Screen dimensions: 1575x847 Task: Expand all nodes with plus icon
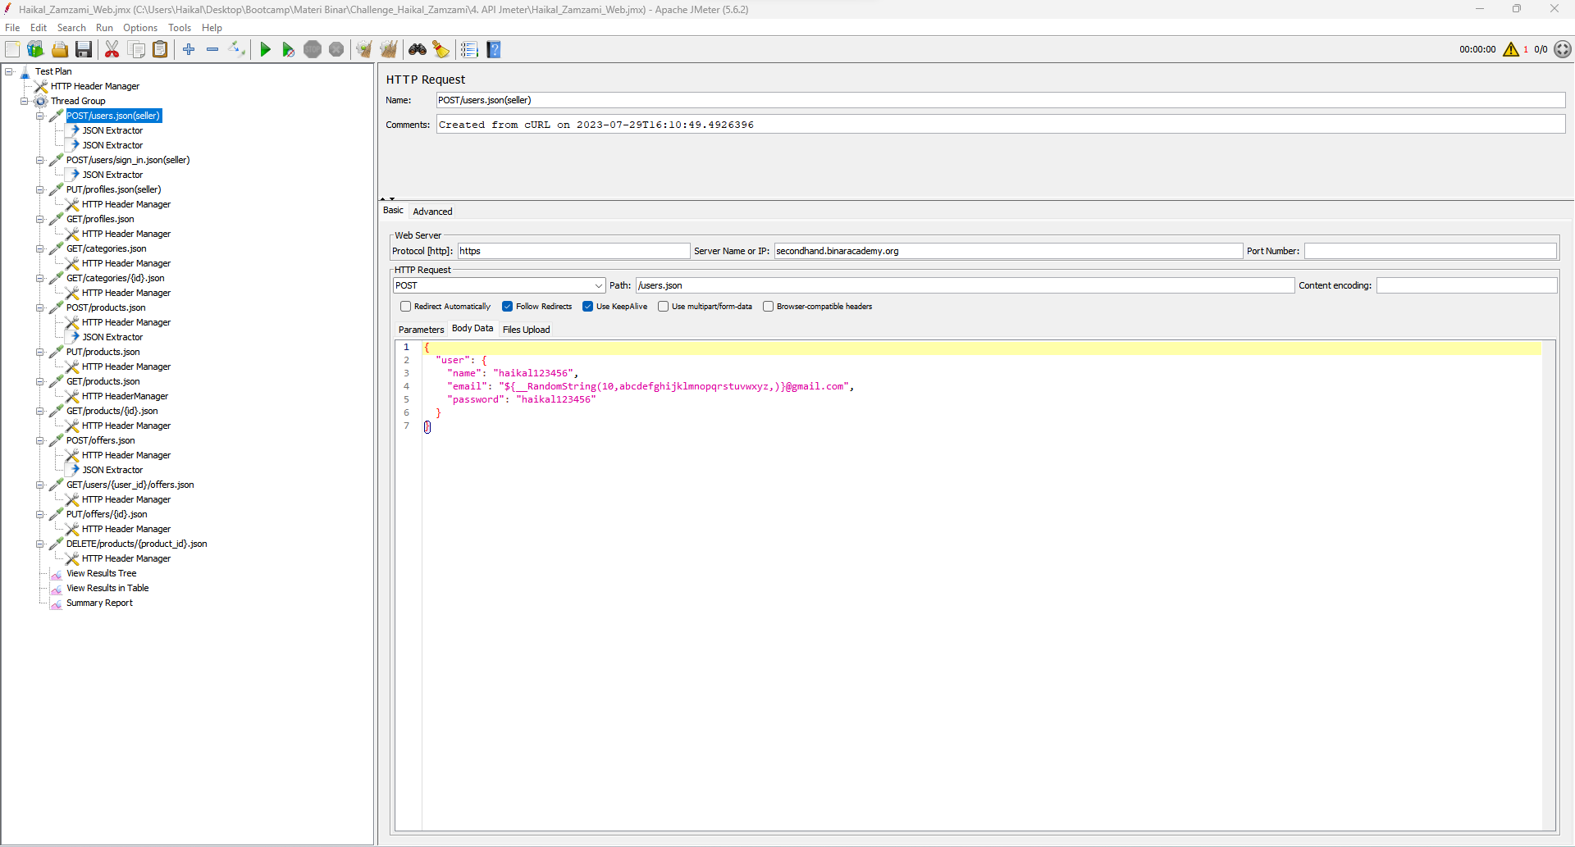(189, 50)
